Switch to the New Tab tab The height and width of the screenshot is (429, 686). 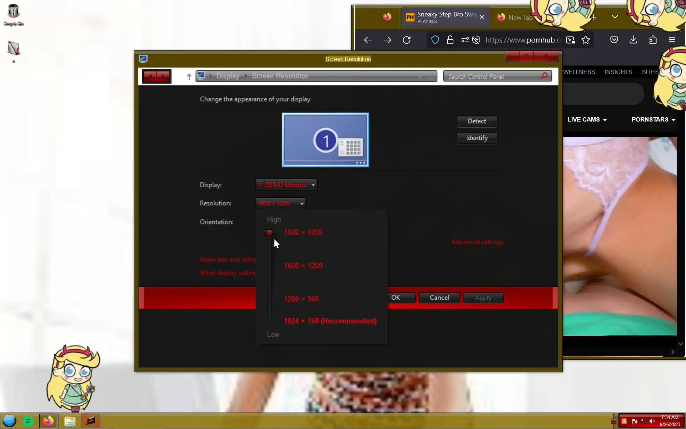(520, 18)
